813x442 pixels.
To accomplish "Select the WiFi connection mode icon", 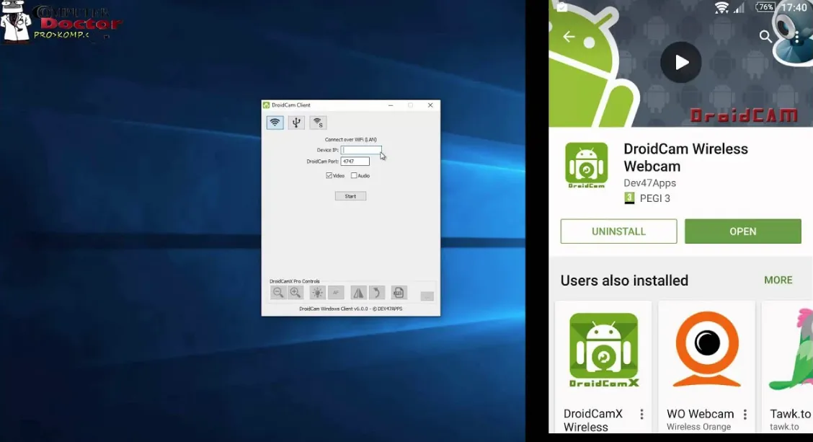I will 275,123.
